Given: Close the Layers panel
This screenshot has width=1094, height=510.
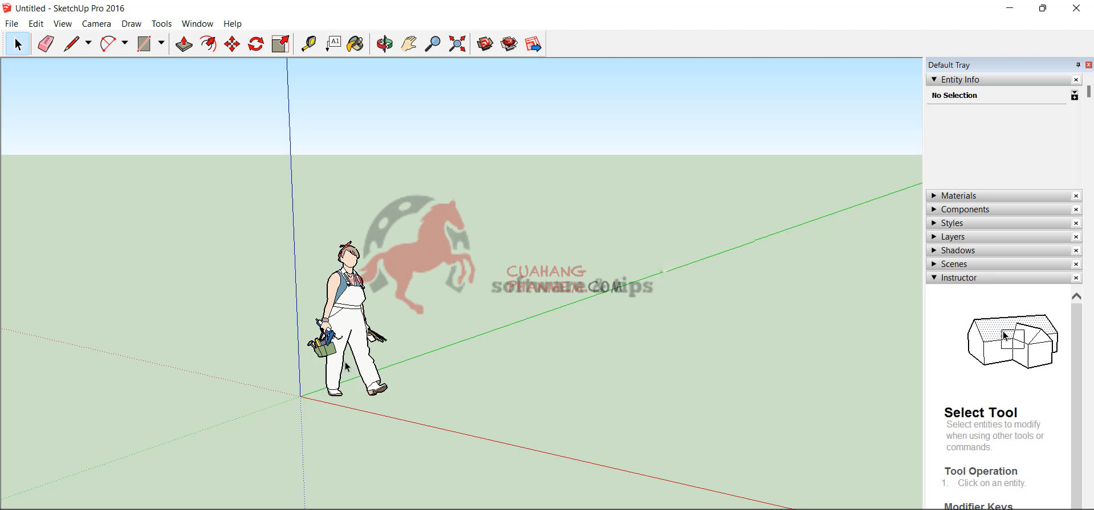Looking at the screenshot, I should (x=1076, y=237).
